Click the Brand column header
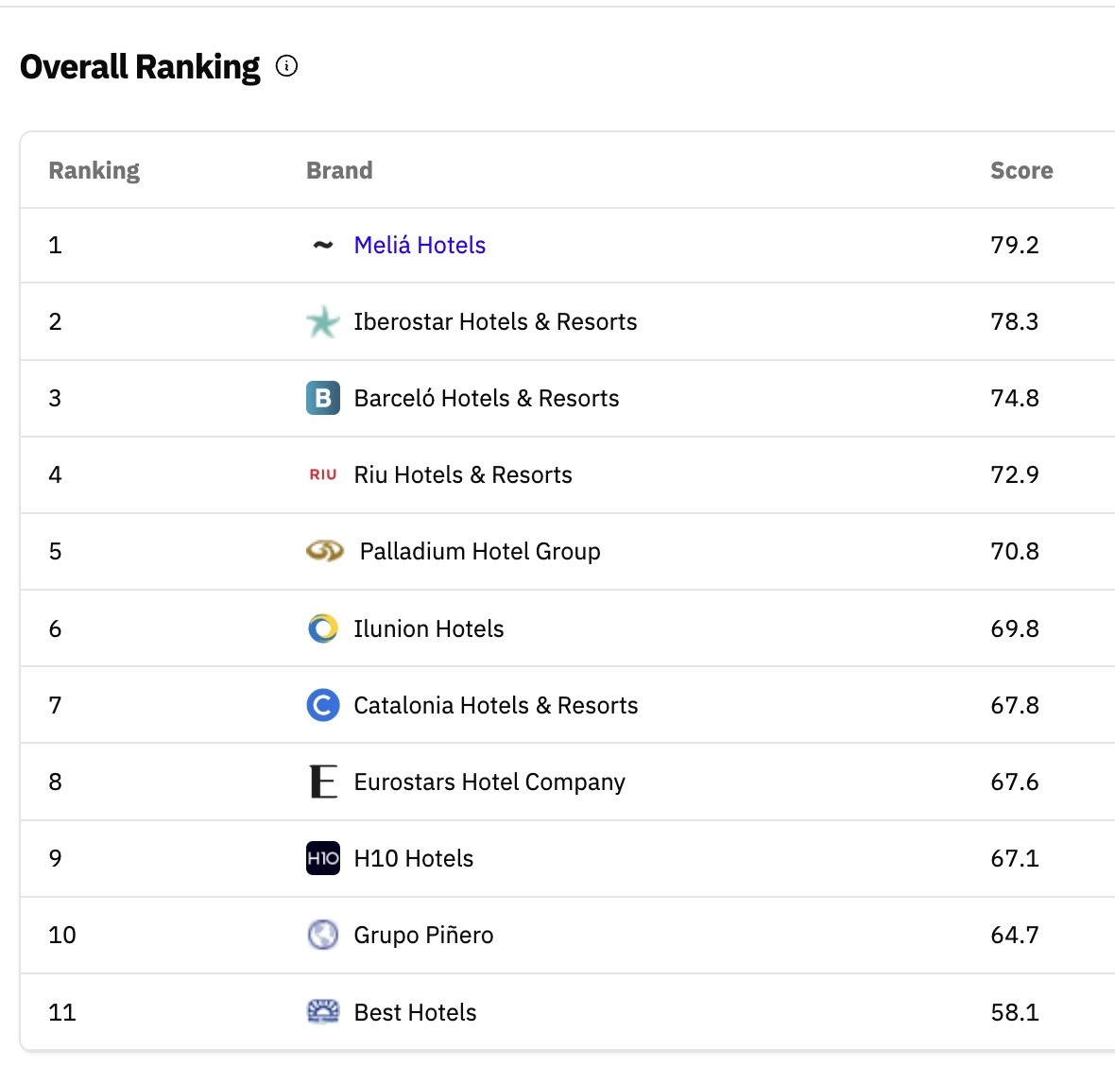Screen dimensions: 1115x1066 pos(339,170)
